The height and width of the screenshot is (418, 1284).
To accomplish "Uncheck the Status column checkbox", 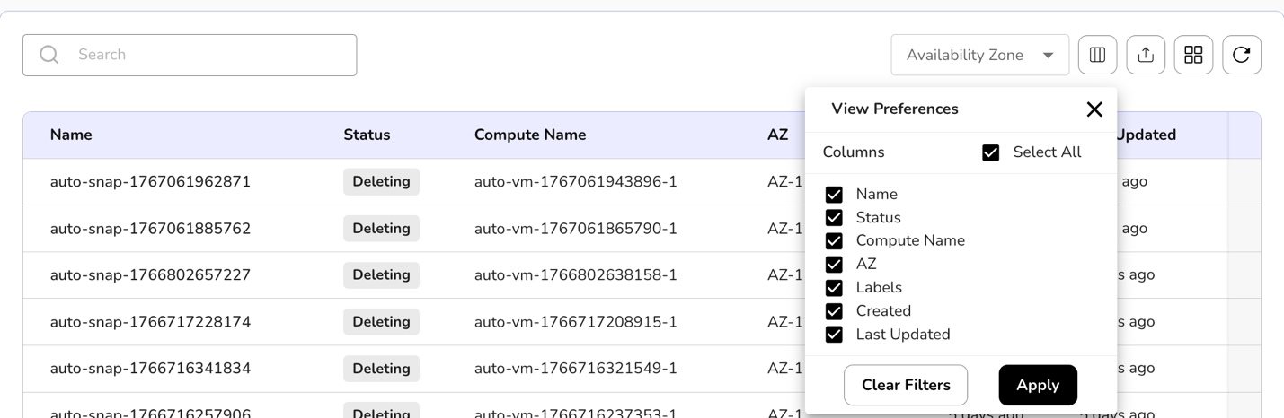I will pyautogui.click(x=834, y=218).
